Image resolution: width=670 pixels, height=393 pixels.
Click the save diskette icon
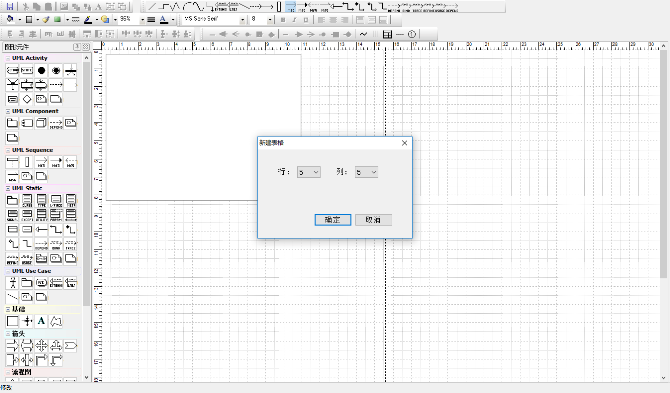(x=10, y=7)
